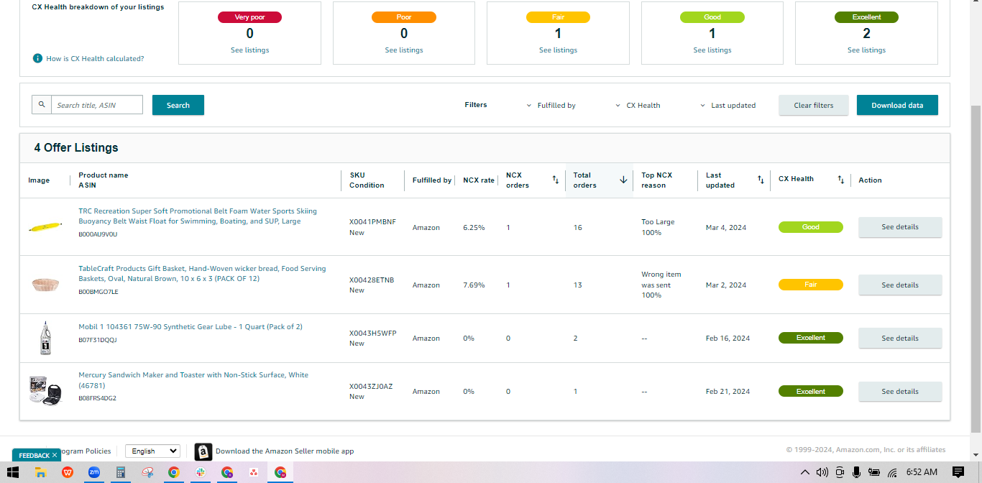982x483 pixels.
Task: Click the magnifier icon in search box
Action: click(42, 105)
